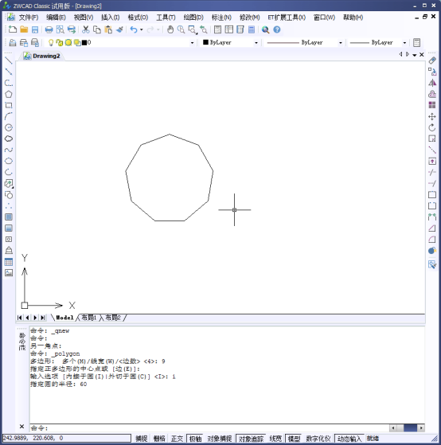This screenshot has height=445, width=441.
Task: Activate the Move tool
Action: click(432, 116)
